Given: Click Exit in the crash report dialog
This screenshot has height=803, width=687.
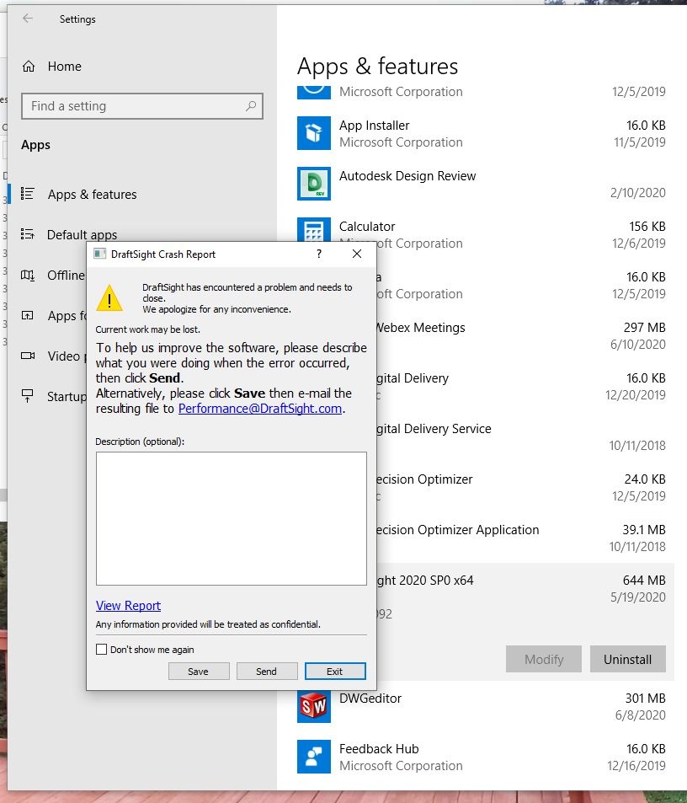Looking at the screenshot, I should [x=335, y=672].
